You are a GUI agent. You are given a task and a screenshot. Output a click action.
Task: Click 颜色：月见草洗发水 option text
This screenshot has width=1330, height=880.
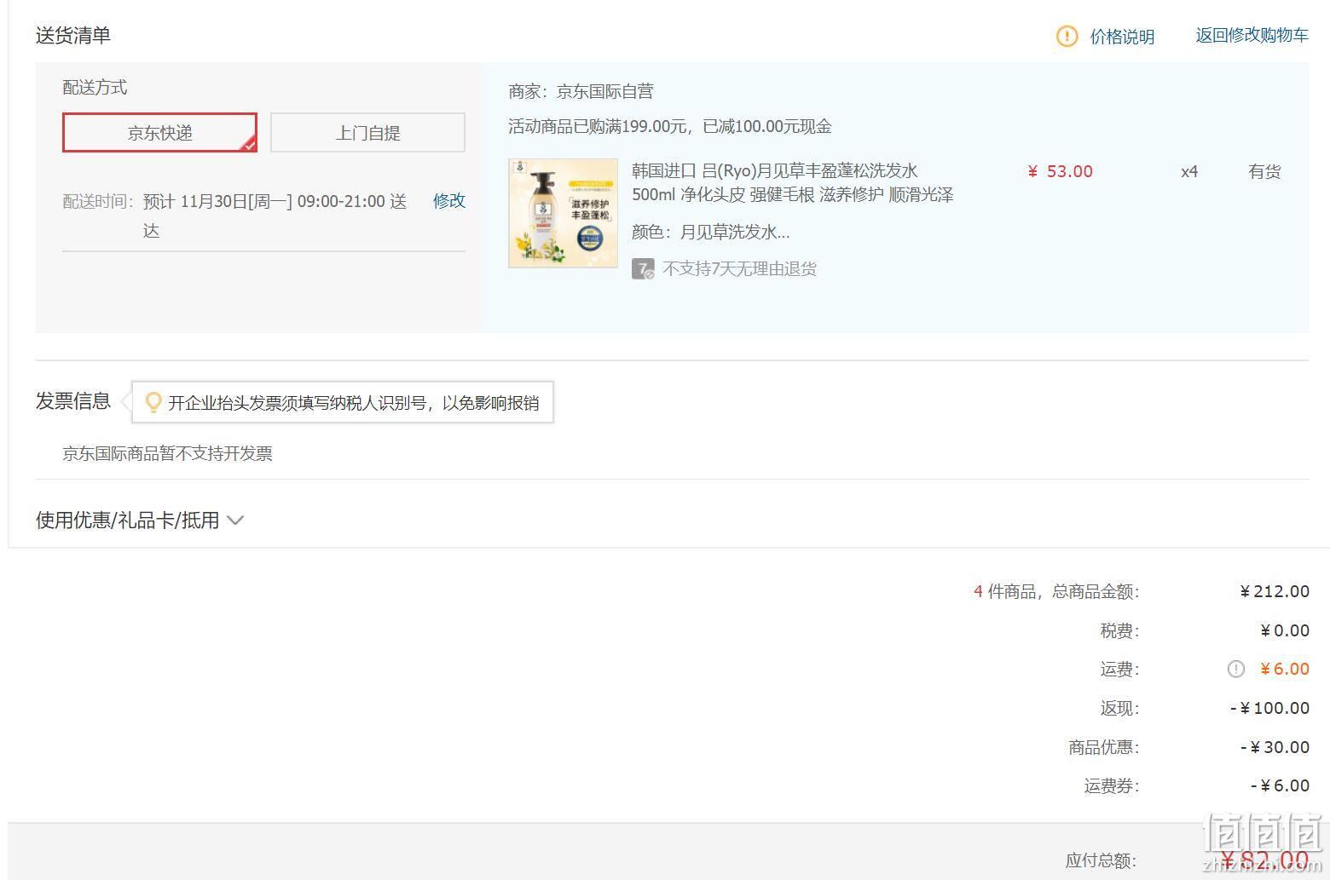pyautogui.click(x=710, y=232)
